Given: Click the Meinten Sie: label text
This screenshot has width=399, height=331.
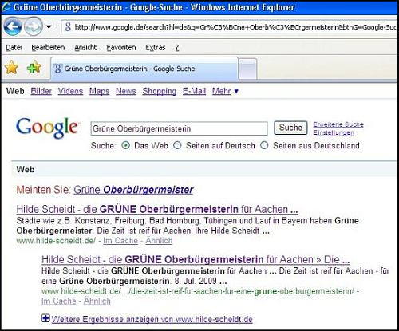Looking at the screenshot, I should click(44, 190).
